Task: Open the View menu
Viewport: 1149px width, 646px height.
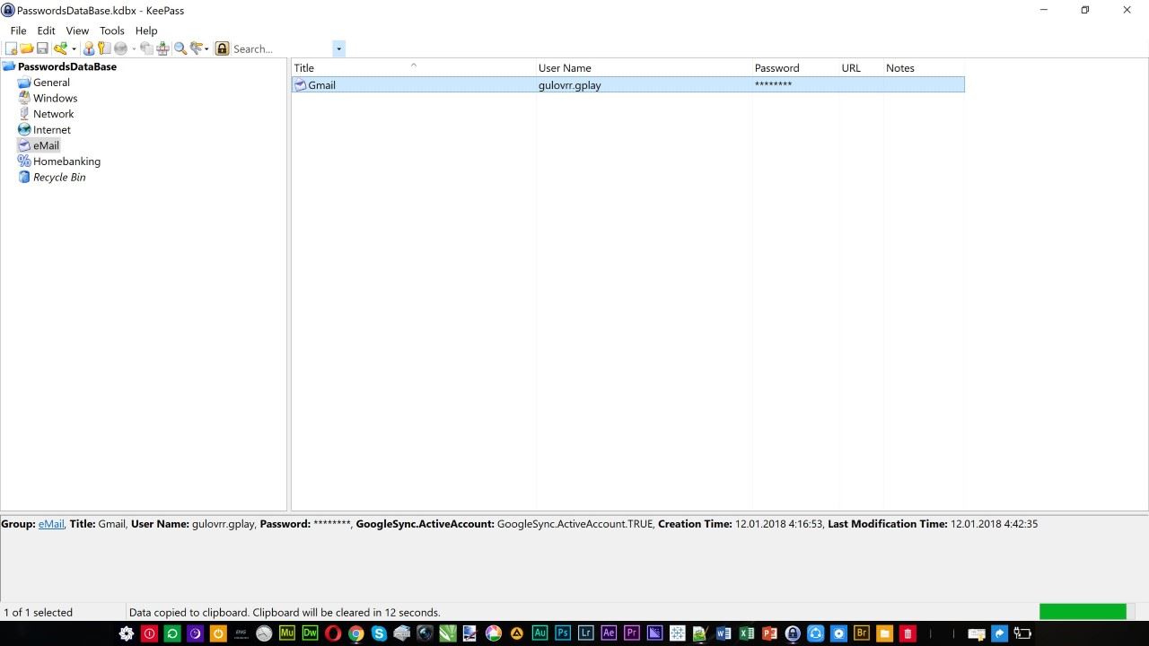Action: 77,31
